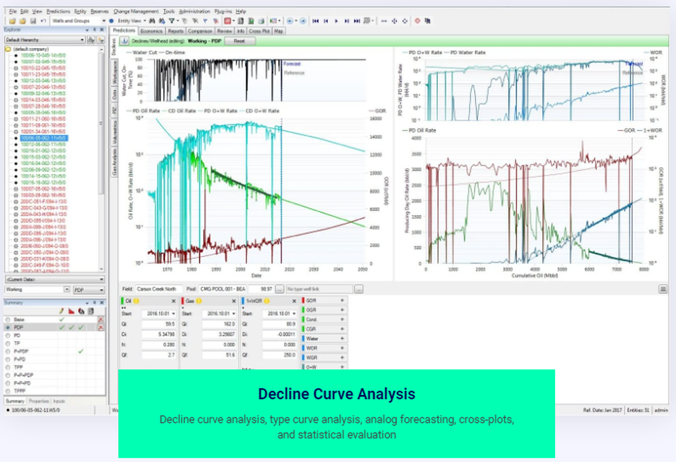Open the Tools menu
This screenshot has width=676, height=462.
point(168,11)
